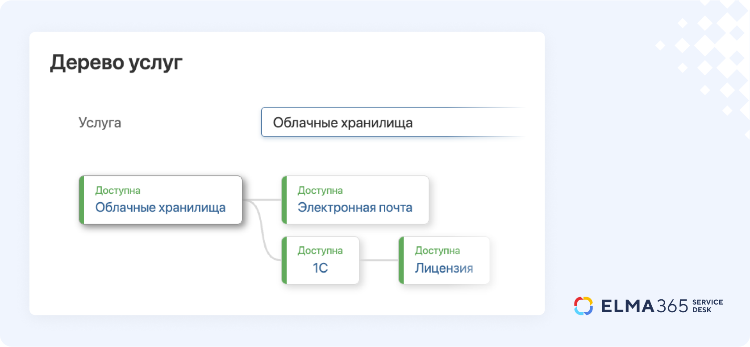Click the Услуга field label
Image resolution: width=750 pixels, height=347 pixels.
tap(100, 122)
